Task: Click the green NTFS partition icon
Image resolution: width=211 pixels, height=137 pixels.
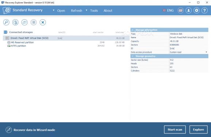Action: pos(9,46)
